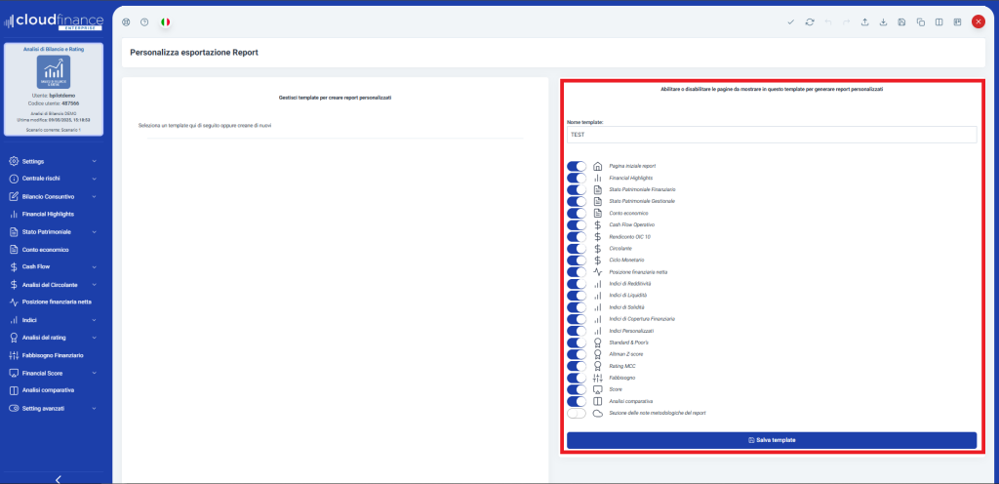This screenshot has width=999, height=484.
Task: Expand the Centrale rischi chevron
Action: (x=95, y=179)
